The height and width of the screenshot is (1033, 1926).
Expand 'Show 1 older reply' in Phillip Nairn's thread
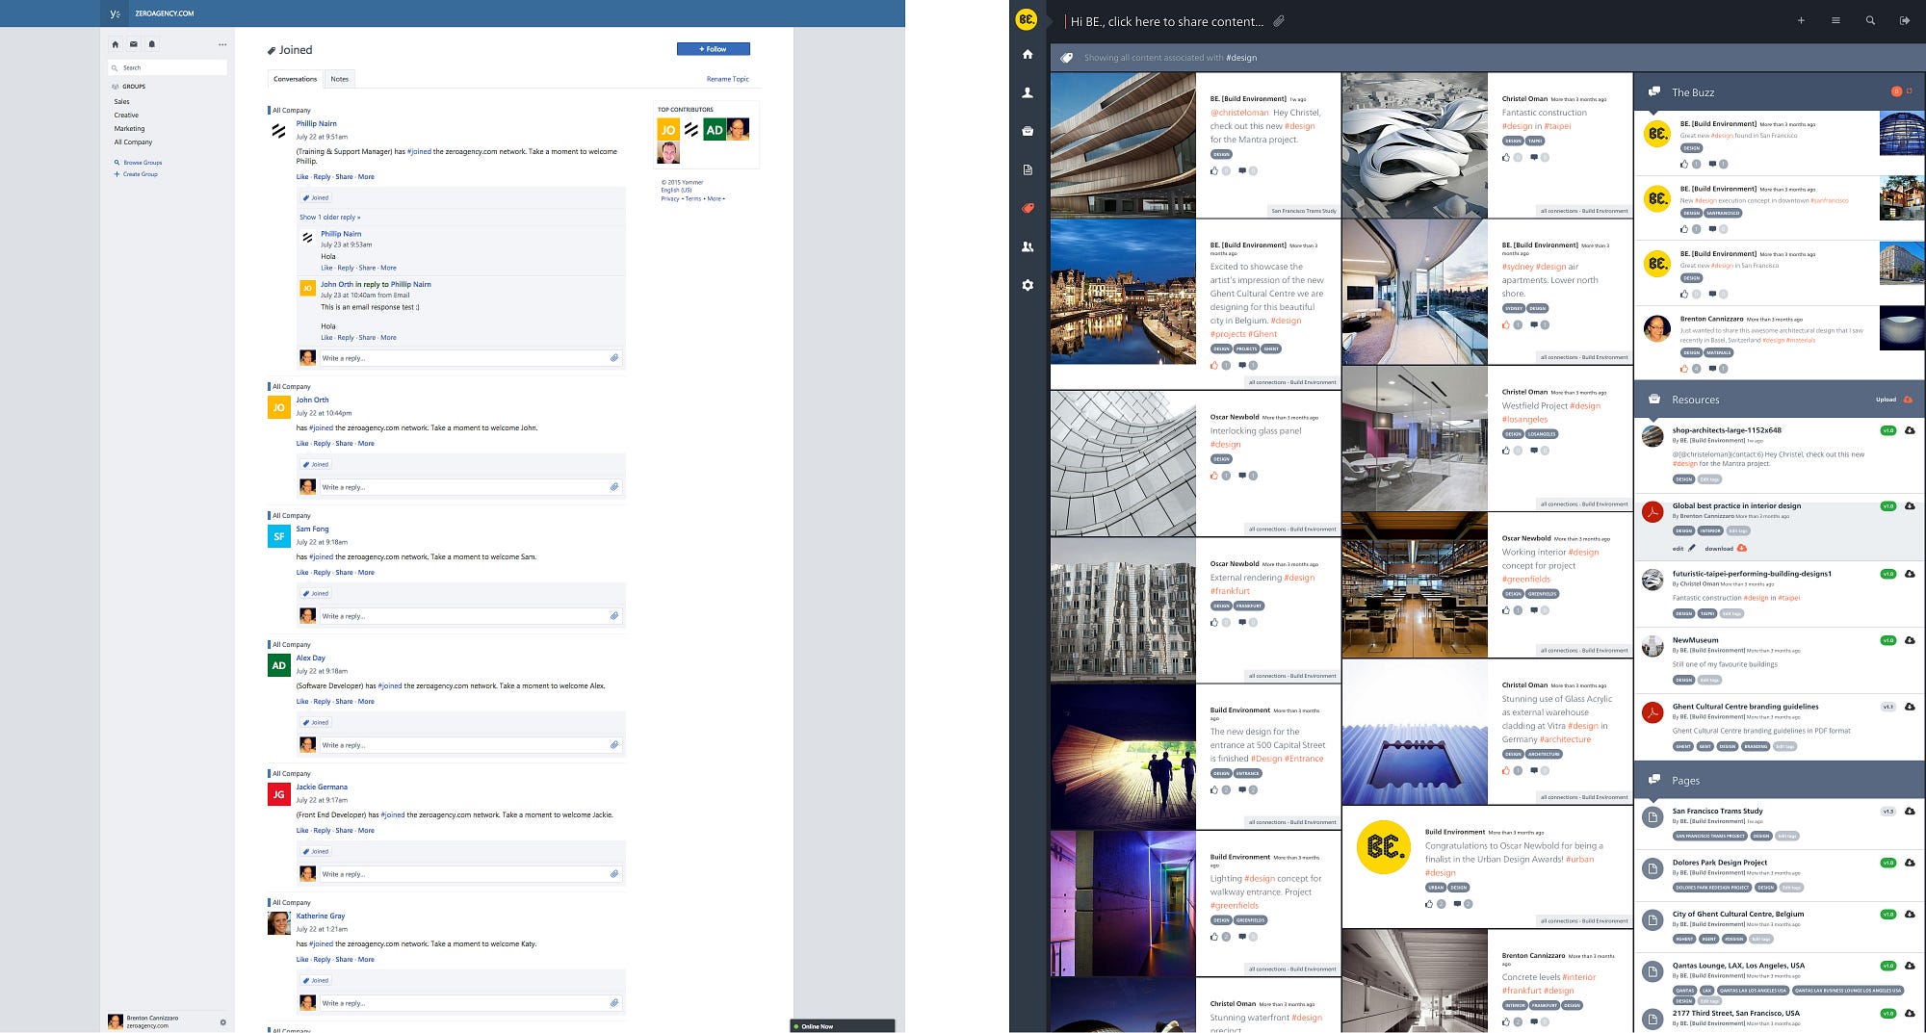click(x=329, y=218)
